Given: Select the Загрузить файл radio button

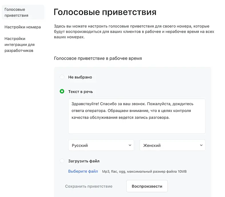Looking at the screenshot, I should click(x=62, y=161).
